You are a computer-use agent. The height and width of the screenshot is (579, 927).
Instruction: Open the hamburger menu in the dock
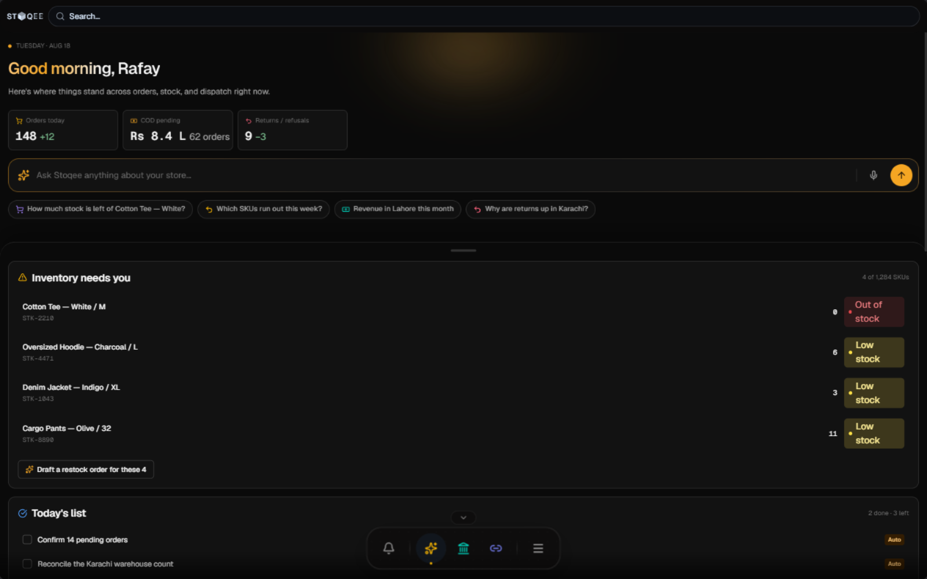tap(538, 548)
